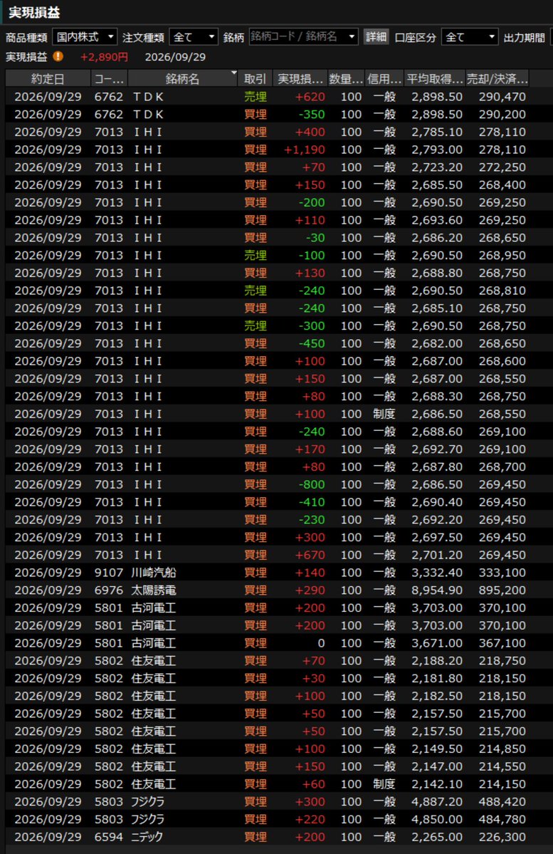
Task: Click the +1,190 profit value for IHI
Action: (x=305, y=150)
